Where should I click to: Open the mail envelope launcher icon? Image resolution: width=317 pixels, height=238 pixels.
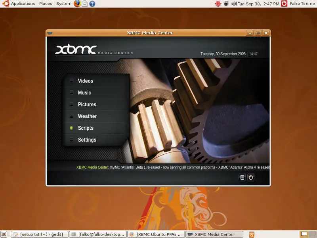(x=85, y=4)
